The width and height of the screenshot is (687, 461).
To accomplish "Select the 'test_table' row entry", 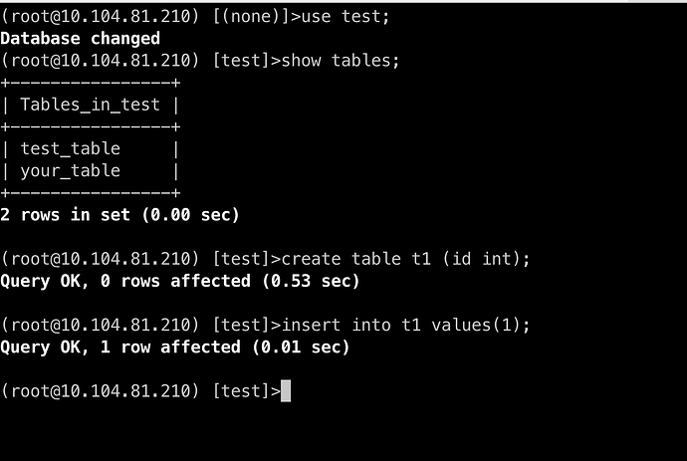I will pos(70,149).
